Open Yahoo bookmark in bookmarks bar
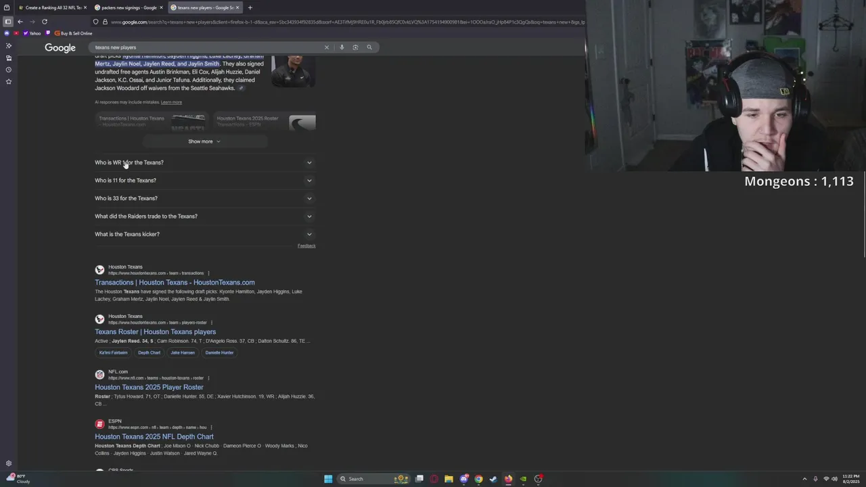This screenshot has width=866, height=487. pyautogui.click(x=32, y=33)
